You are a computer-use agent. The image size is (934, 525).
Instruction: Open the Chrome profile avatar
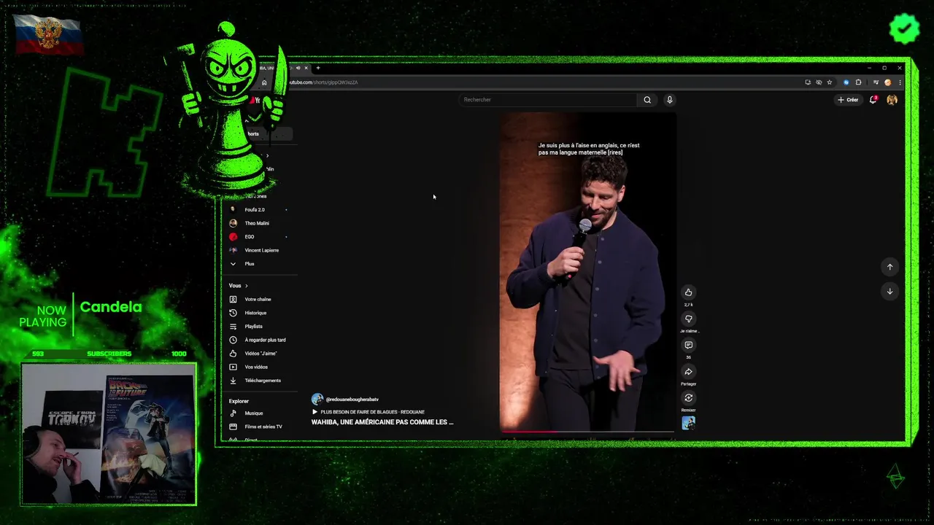pos(888,82)
